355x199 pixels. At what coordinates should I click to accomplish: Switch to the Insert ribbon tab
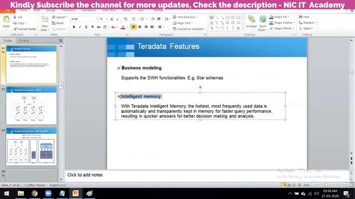pos(37,11)
